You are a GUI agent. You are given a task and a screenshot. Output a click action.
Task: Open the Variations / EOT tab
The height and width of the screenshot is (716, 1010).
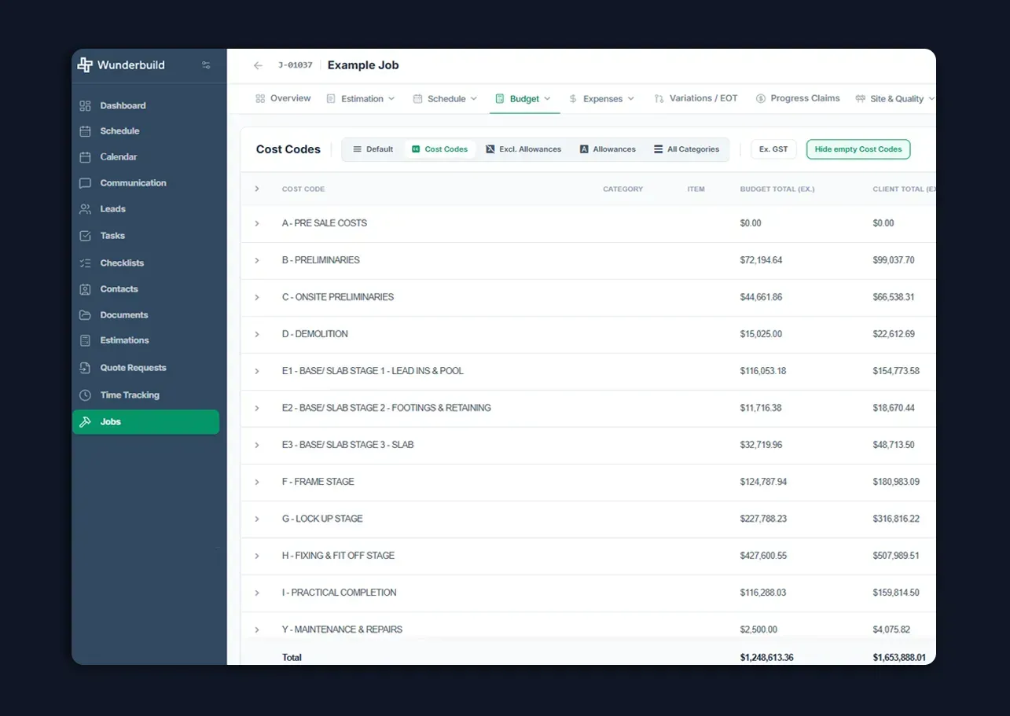(x=696, y=98)
